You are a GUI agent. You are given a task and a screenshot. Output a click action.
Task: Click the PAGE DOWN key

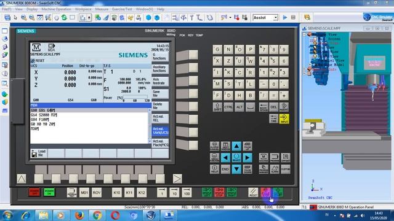click(247, 169)
